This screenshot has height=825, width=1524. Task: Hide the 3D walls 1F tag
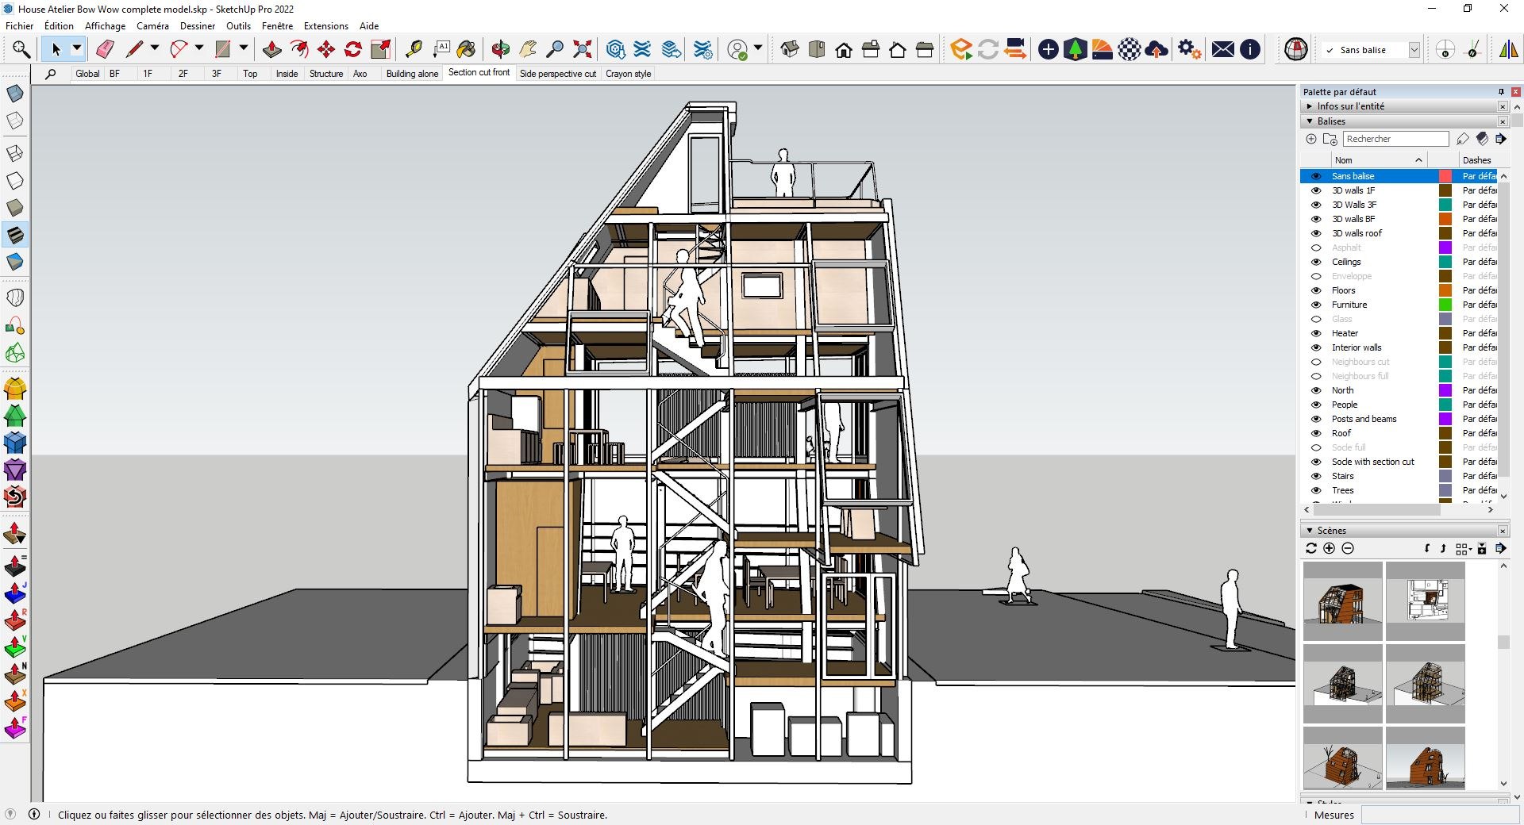coord(1316,190)
